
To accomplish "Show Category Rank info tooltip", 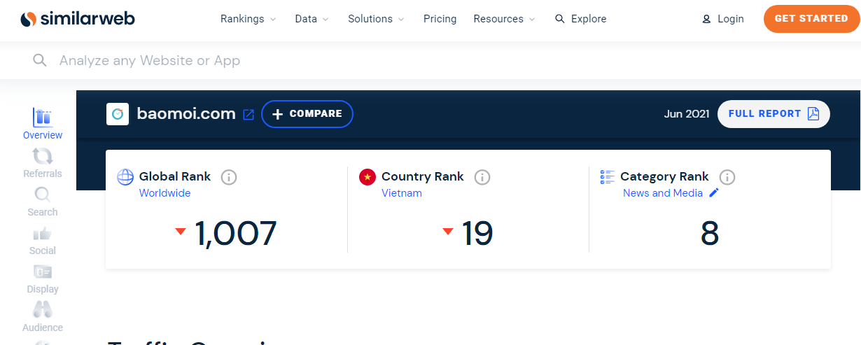I will click(x=727, y=177).
